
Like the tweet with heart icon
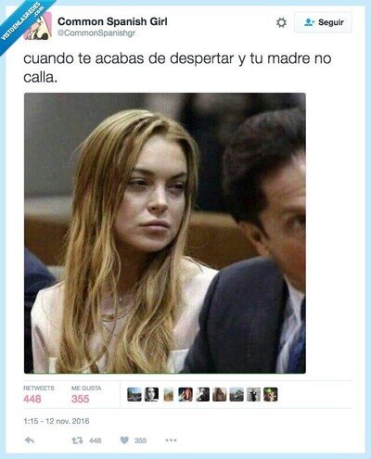coord(124,440)
